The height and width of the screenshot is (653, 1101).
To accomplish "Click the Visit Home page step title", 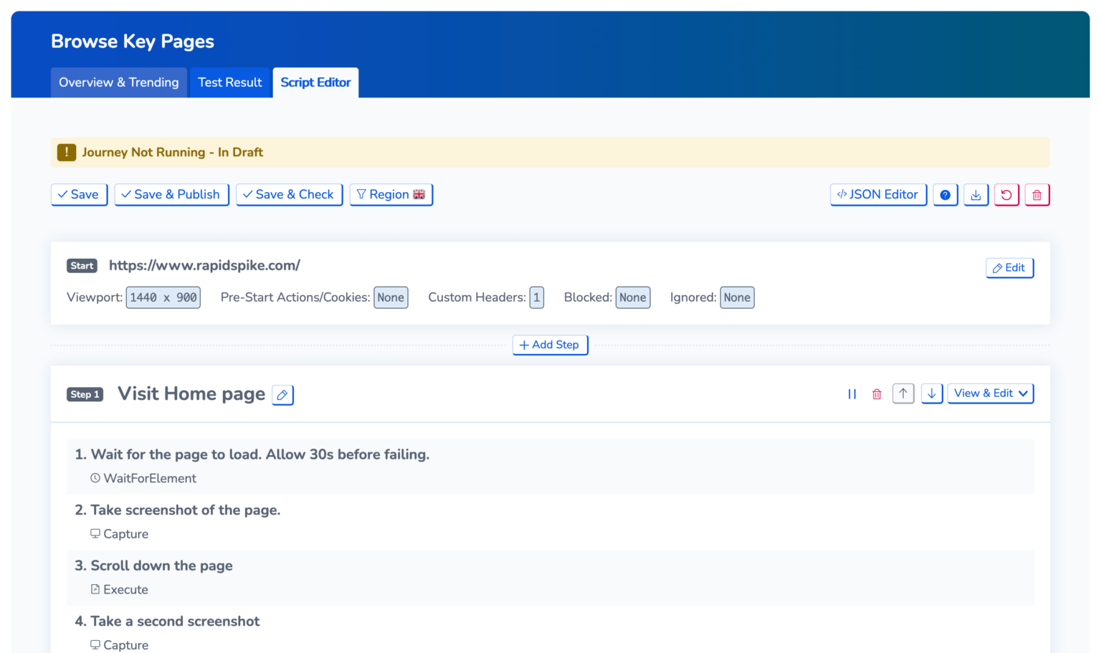I will [x=191, y=394].
